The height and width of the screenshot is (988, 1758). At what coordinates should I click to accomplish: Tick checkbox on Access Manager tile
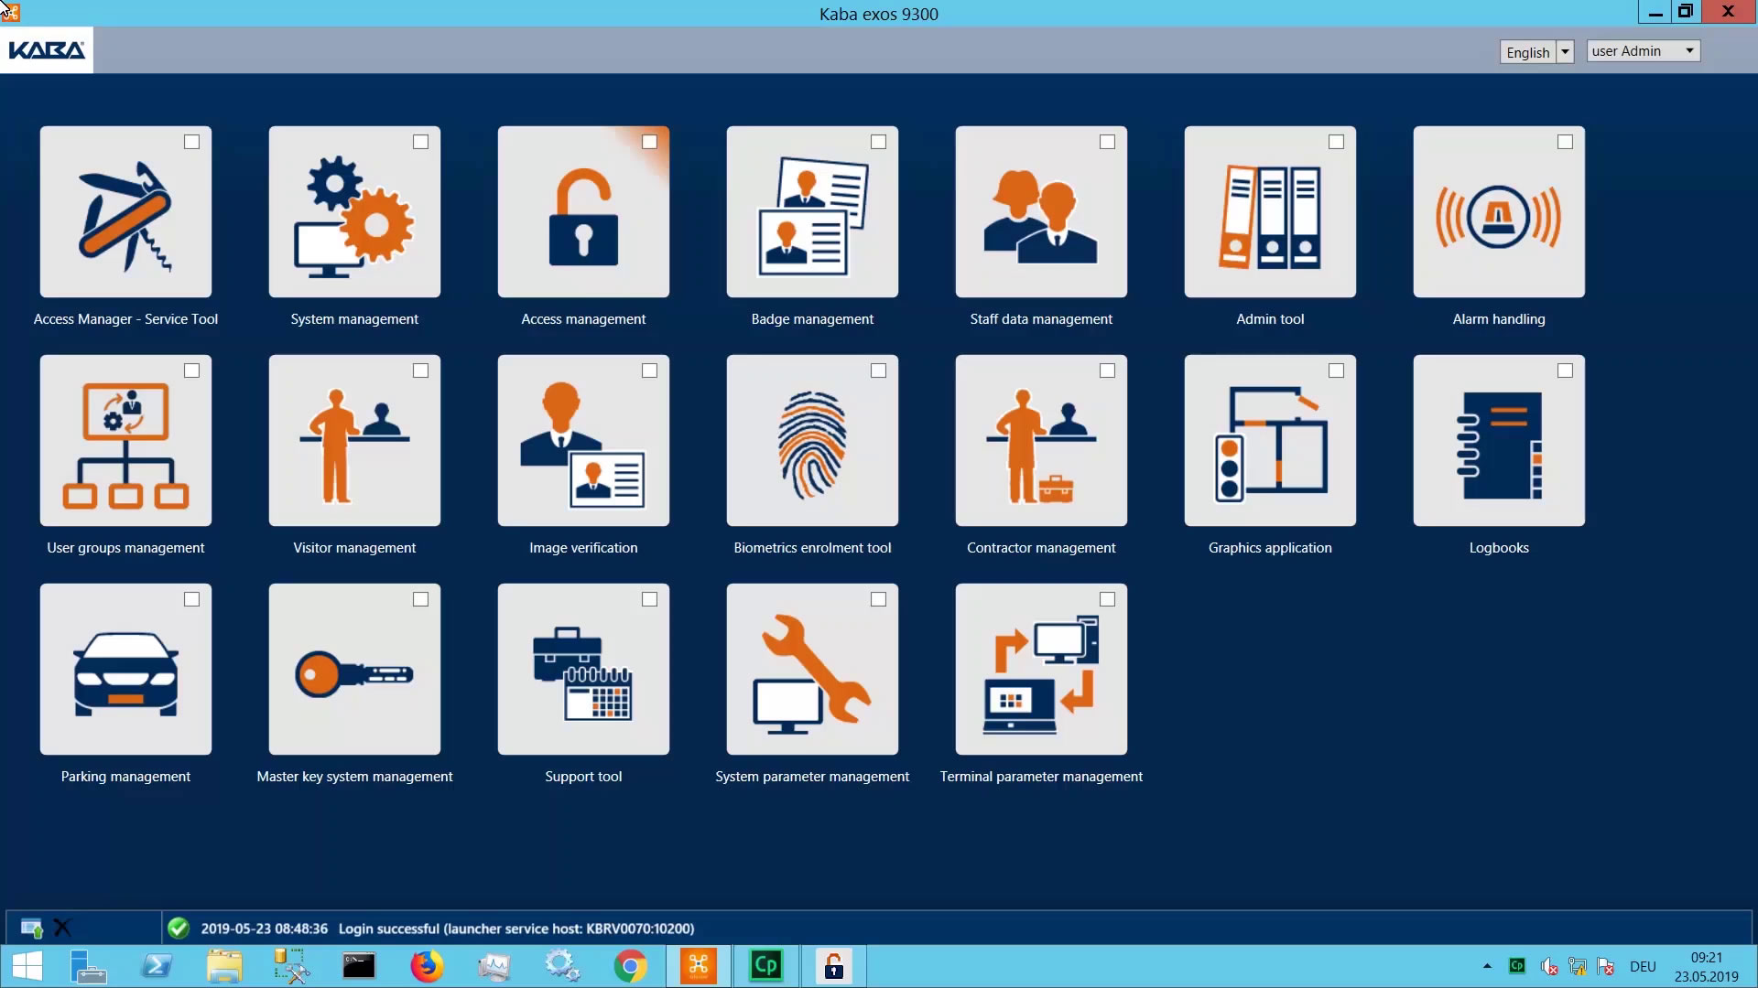click(x=191, y=142)
